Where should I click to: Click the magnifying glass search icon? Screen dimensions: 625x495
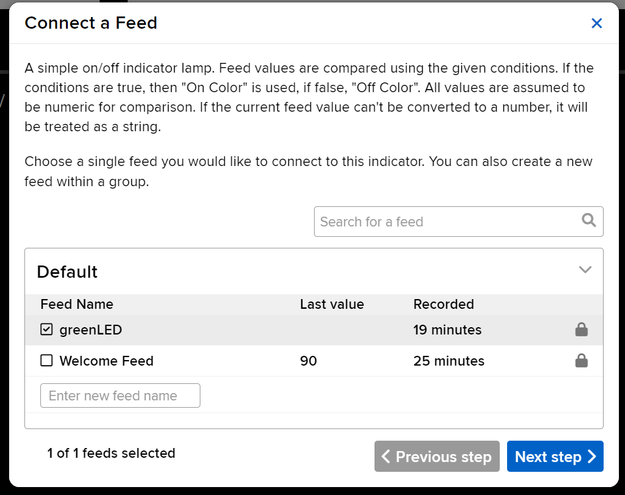click(589, 221)
